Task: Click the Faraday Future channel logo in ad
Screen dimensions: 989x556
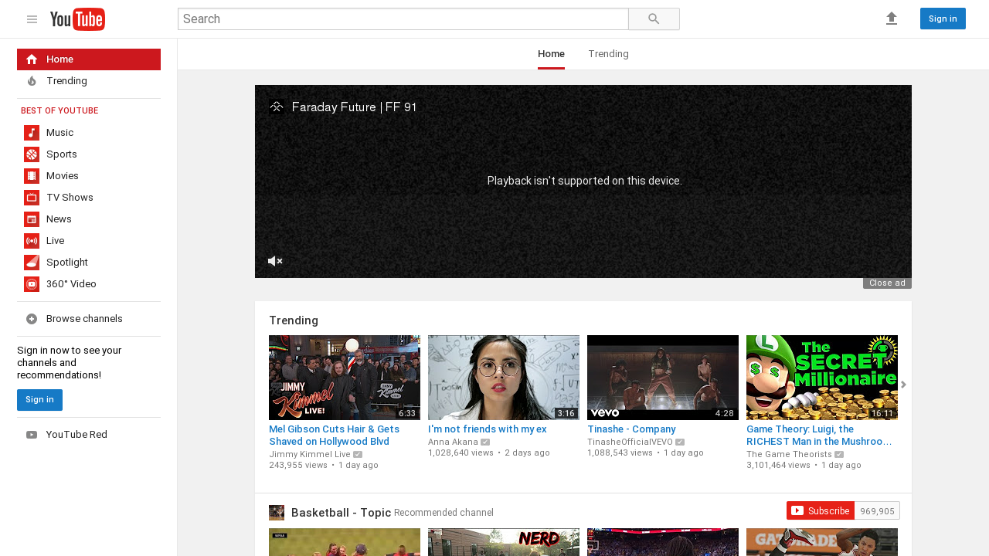Action: [x=277, y=107]
